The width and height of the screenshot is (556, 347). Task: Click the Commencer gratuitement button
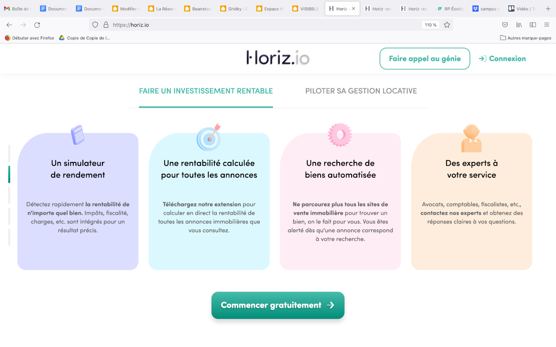point(278,305)
